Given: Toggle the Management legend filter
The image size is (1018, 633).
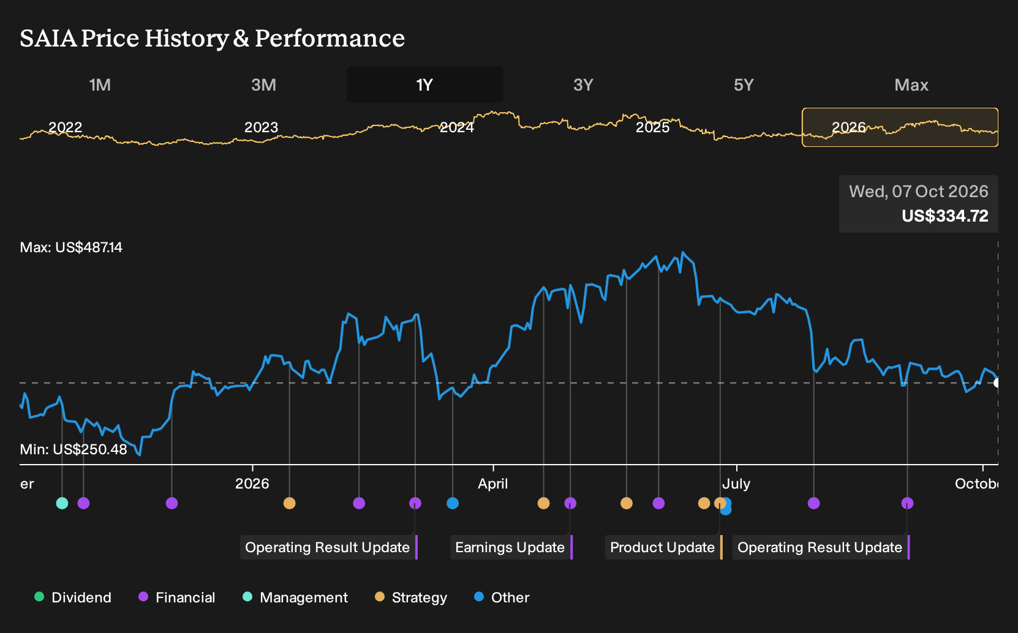Looking at the screenshot, I should (x=295, y=597).
